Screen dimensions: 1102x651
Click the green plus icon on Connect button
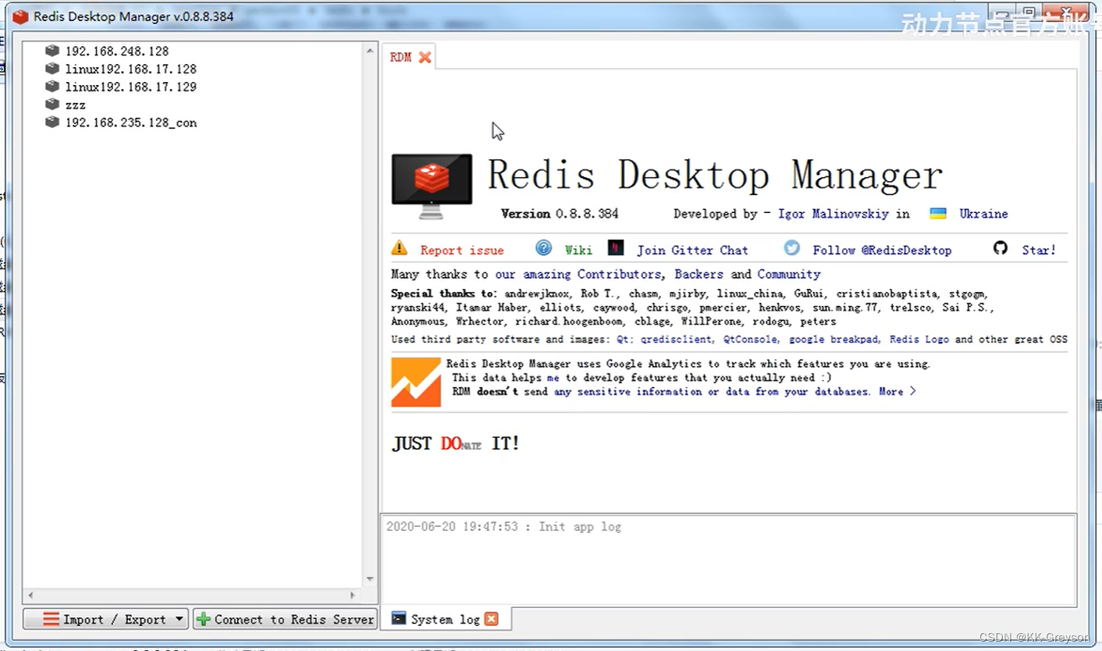(204, 619)
